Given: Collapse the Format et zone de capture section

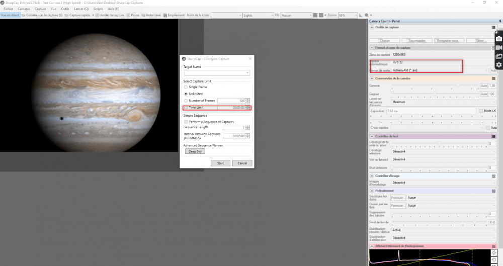Looking at the screenshot, I should click(x=372, y=47).
